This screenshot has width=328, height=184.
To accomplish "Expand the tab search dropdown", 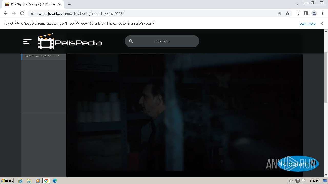I will [298, 4].
